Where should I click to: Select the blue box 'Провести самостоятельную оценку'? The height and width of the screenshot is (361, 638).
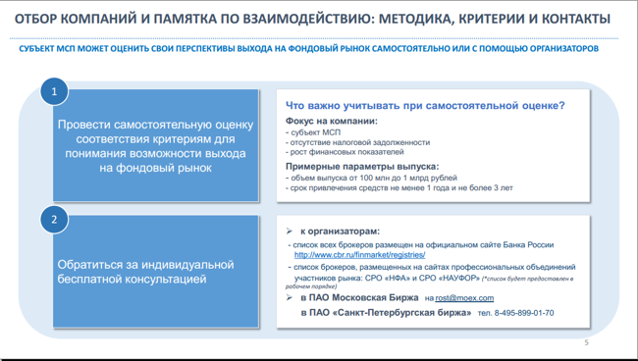click(156, 145)
